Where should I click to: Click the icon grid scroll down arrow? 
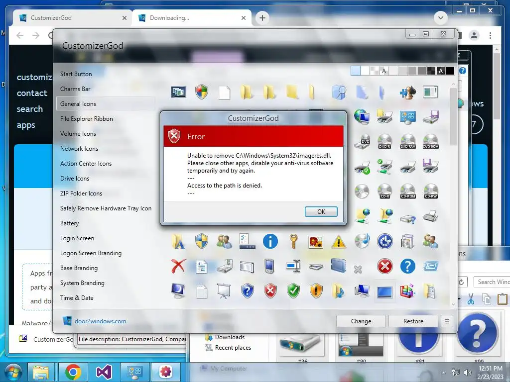pos(453,304)
